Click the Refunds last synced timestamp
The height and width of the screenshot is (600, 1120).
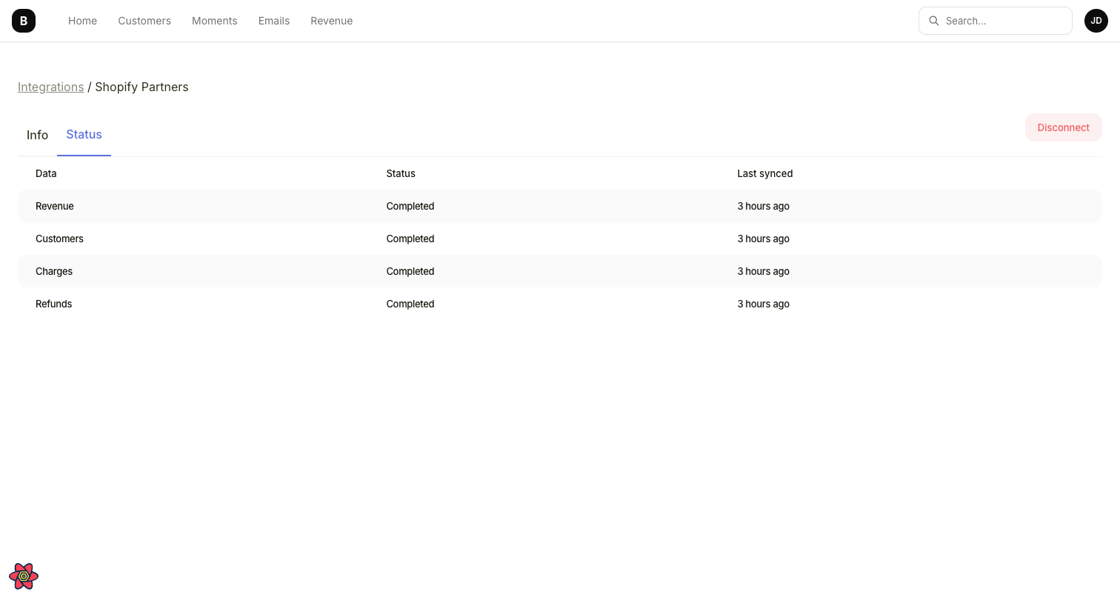pos(763,304)
